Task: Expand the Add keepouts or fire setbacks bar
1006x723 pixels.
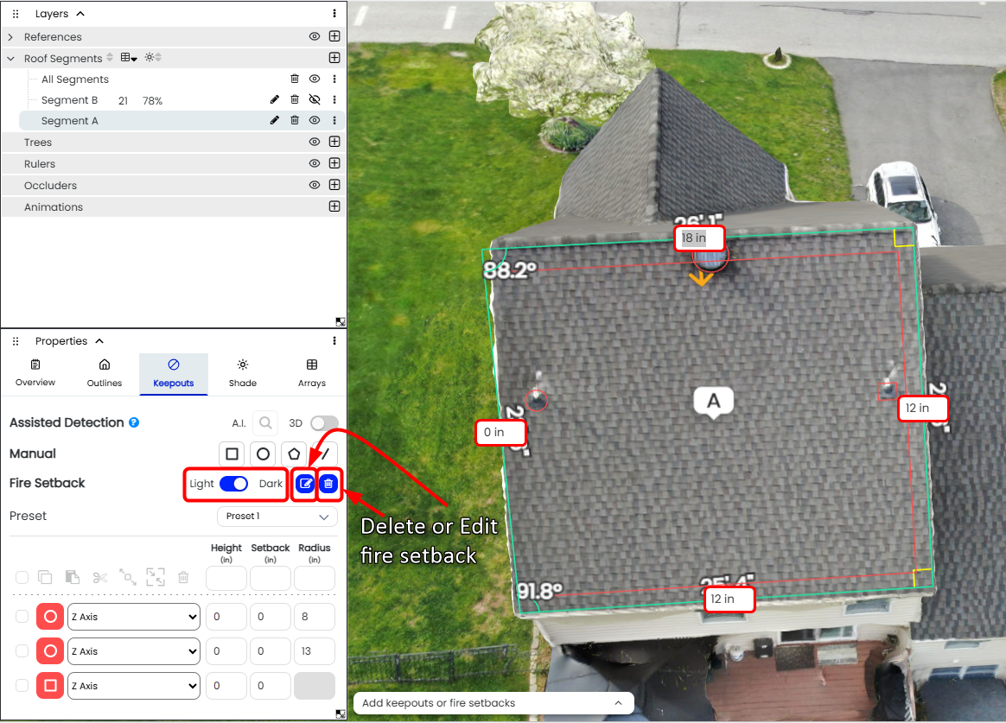Action: 493,703
